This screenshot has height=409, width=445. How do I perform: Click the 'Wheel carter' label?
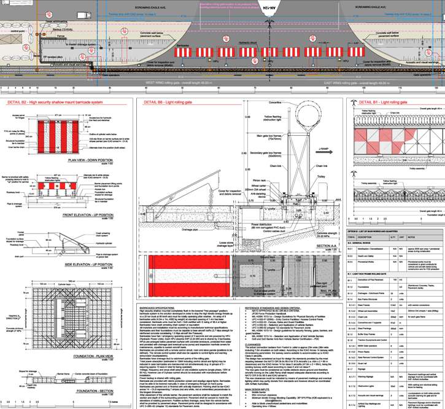[258, 185]
